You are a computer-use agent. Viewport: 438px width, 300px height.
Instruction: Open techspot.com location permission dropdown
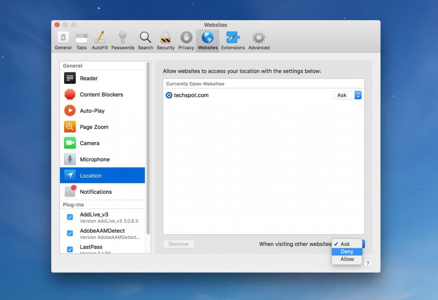[347, 95]
